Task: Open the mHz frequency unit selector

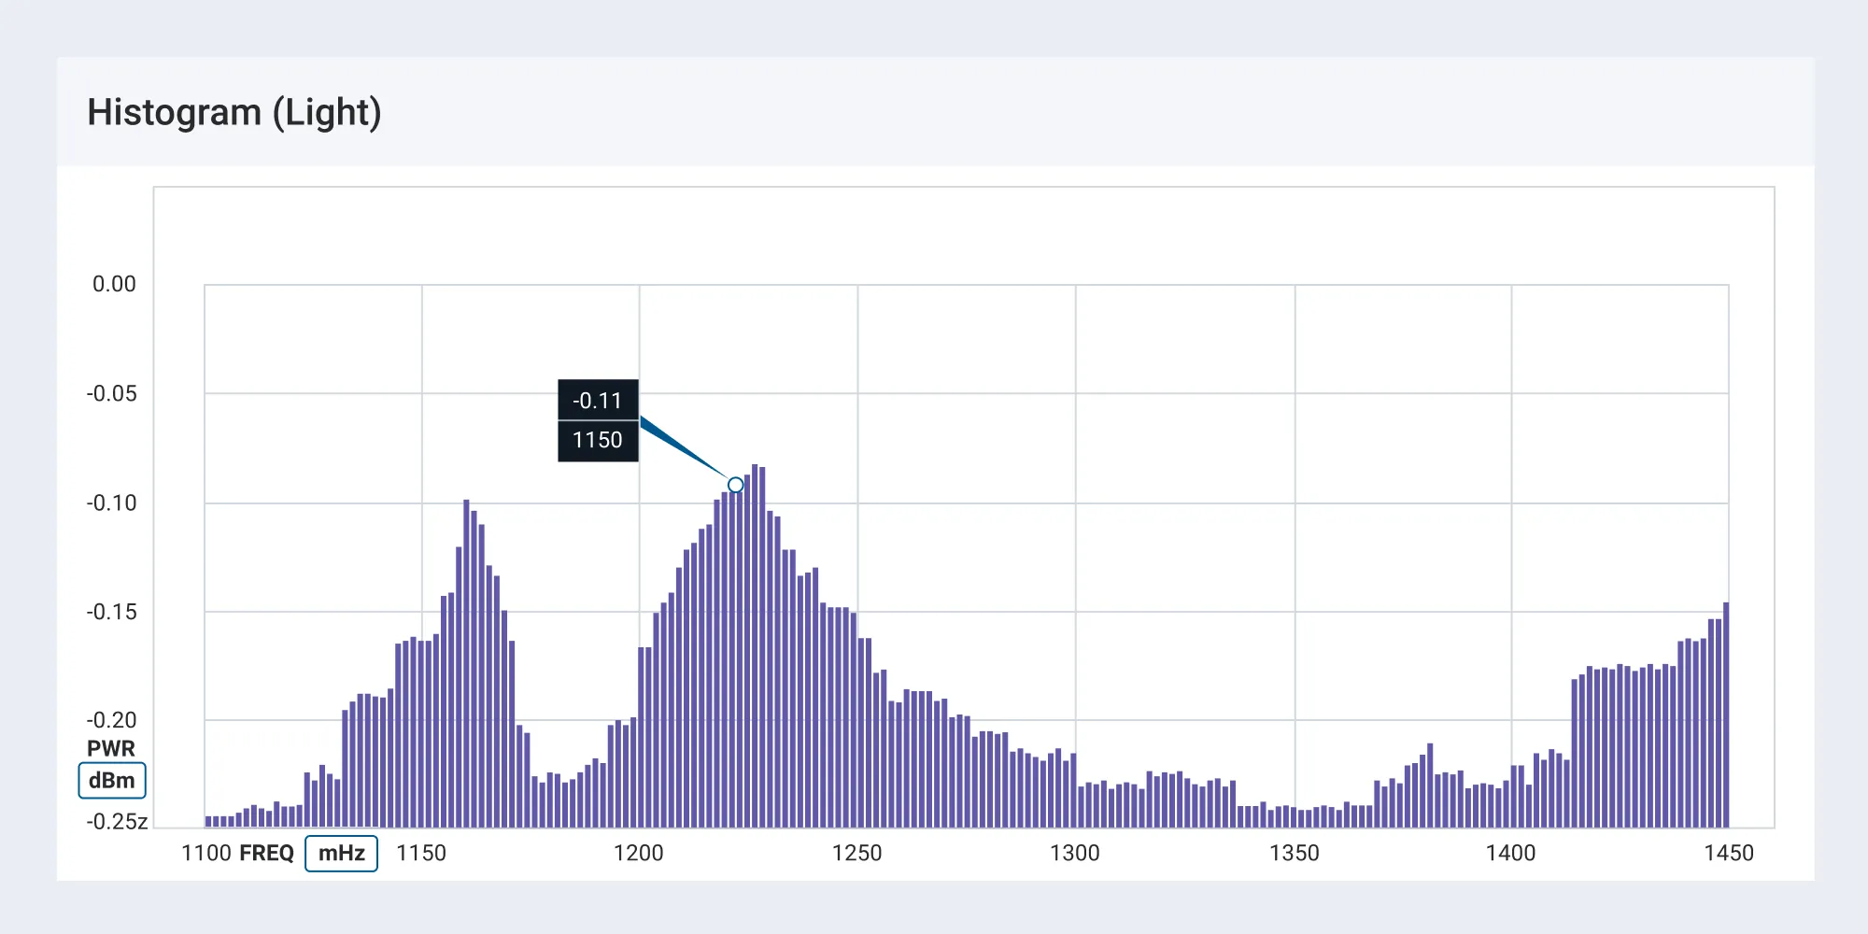Action: pos(341,853)
